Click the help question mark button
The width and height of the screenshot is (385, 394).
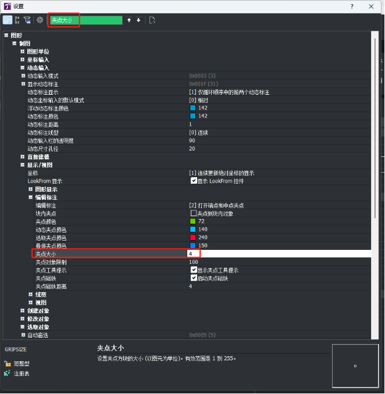[352, 6]
